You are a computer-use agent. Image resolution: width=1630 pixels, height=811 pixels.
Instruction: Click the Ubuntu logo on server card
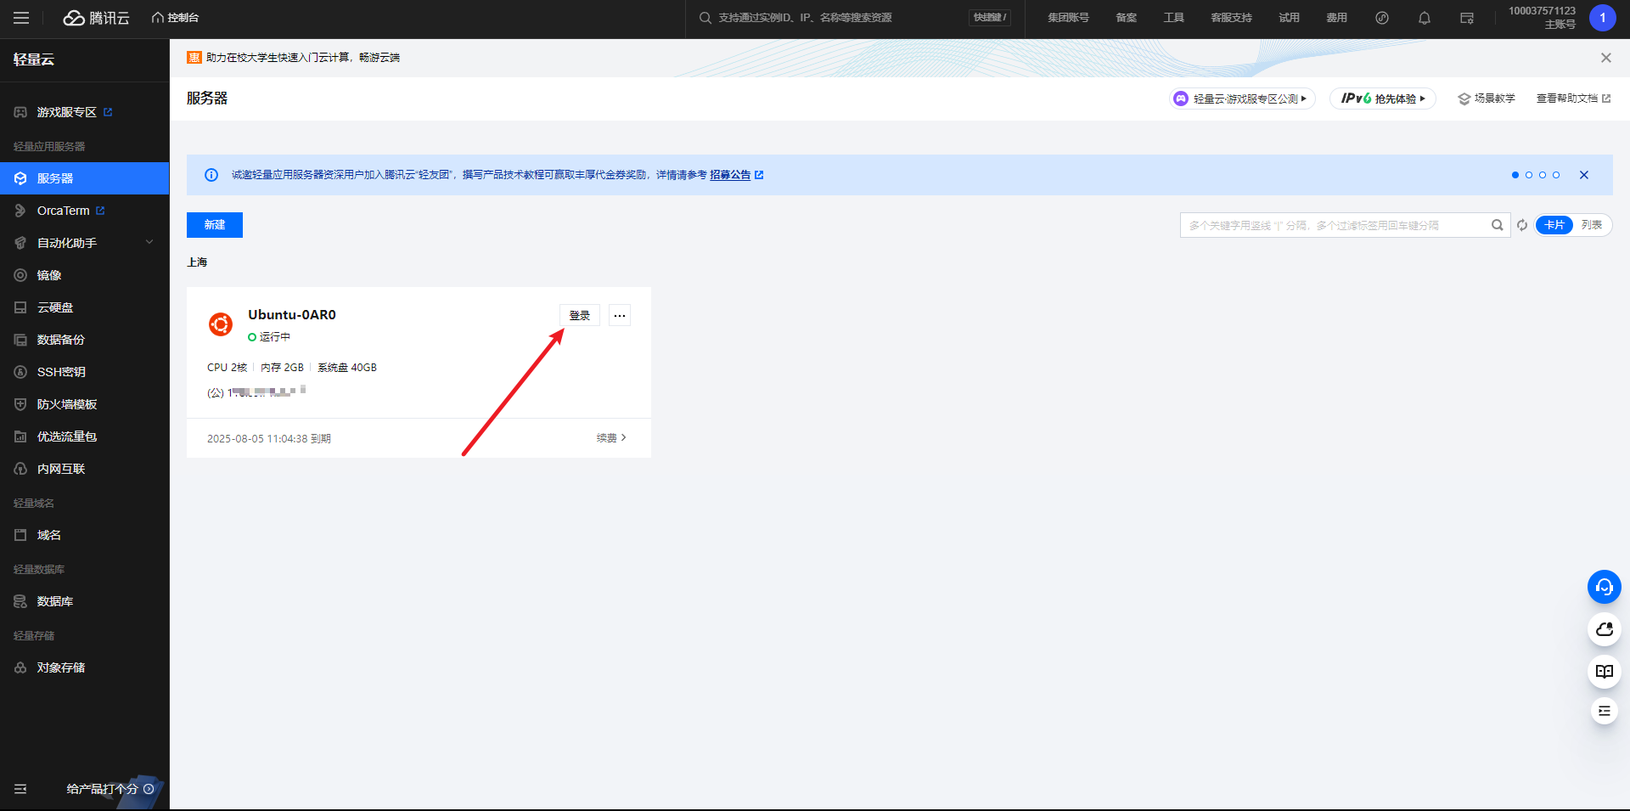click(221, 324)
